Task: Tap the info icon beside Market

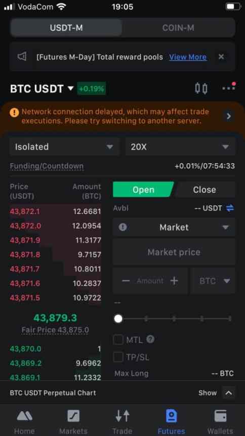Action: (123, 227)
